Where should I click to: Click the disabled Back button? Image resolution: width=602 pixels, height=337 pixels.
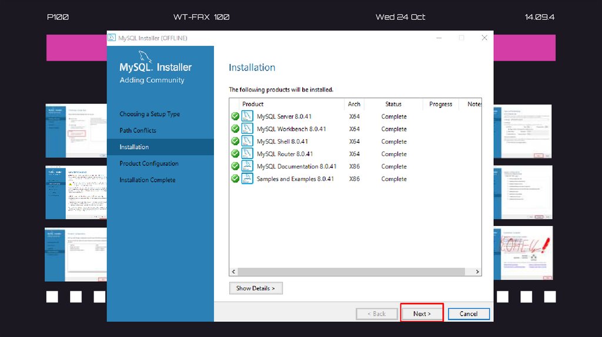pyautogui.click(x=377, y=314)
